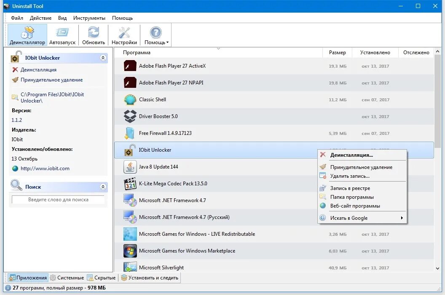The width and height of the screenshot is (445, 295).
Task: Click the Uninstall Tool title bar icon
Action: coord(6,6)
